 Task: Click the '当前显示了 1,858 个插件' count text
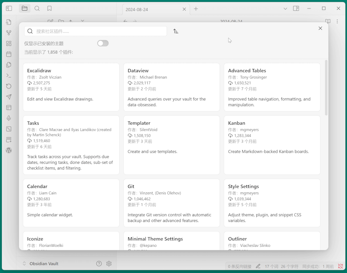tap(48, 52)
